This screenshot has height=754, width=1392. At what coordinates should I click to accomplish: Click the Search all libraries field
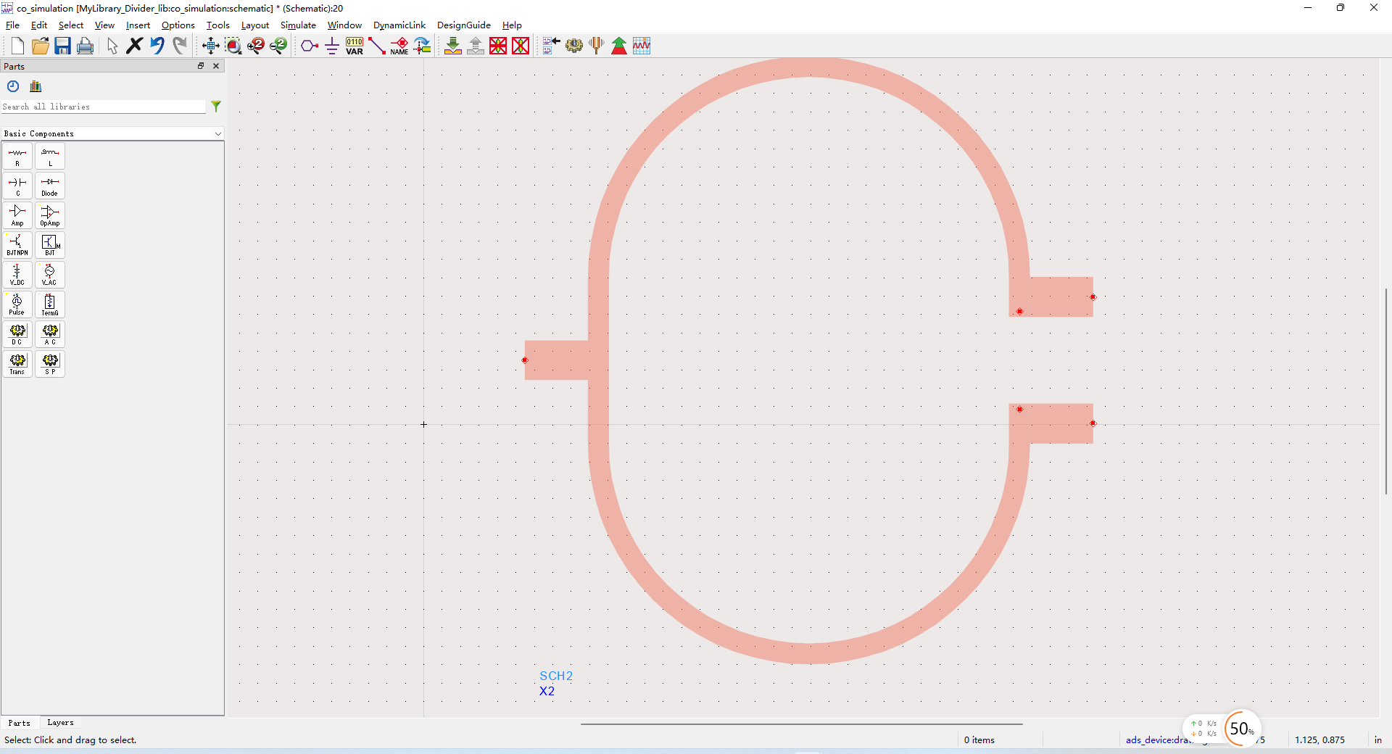pos(104,107)
